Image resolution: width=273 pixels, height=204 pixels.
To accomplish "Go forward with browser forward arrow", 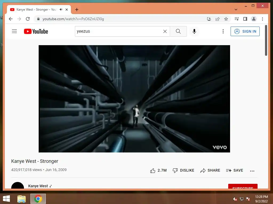I will coord(19,19).
